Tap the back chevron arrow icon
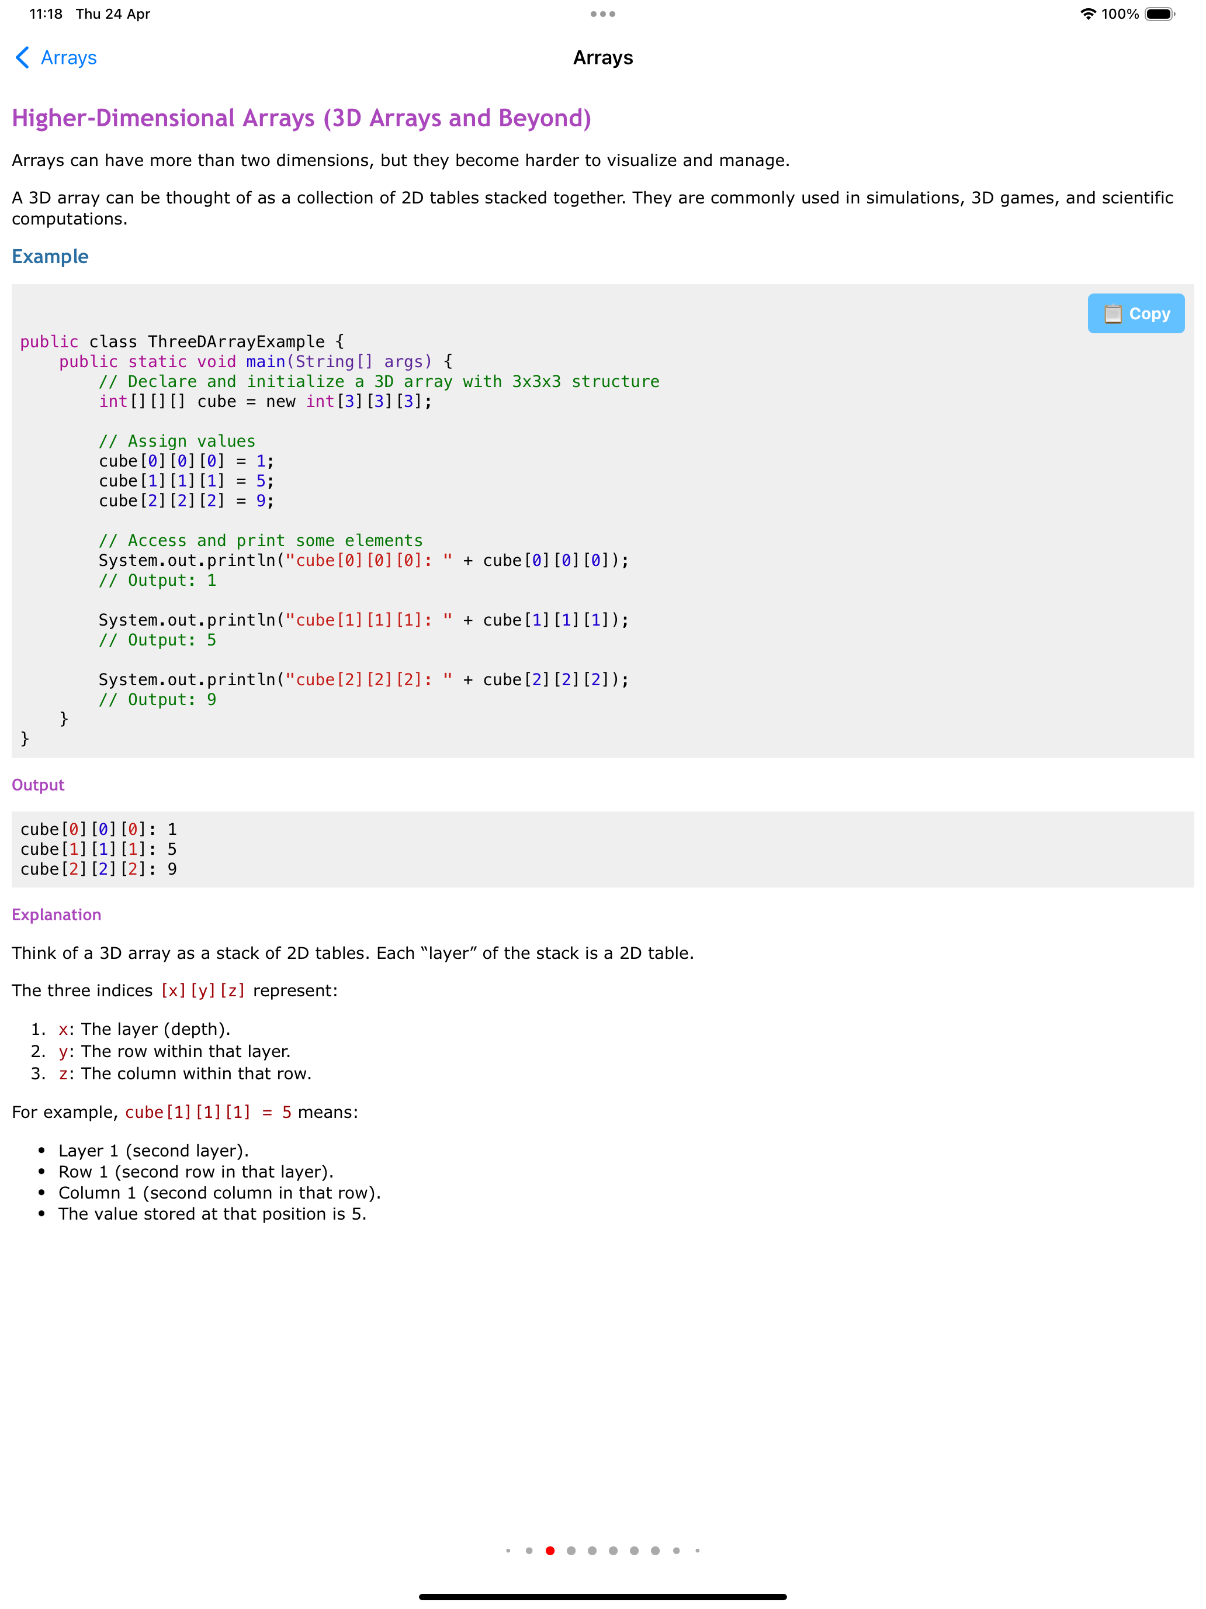 (23, 57)
